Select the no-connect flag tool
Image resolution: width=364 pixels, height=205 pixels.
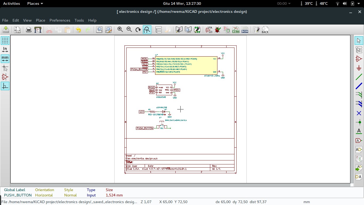(x=359, y=113)
